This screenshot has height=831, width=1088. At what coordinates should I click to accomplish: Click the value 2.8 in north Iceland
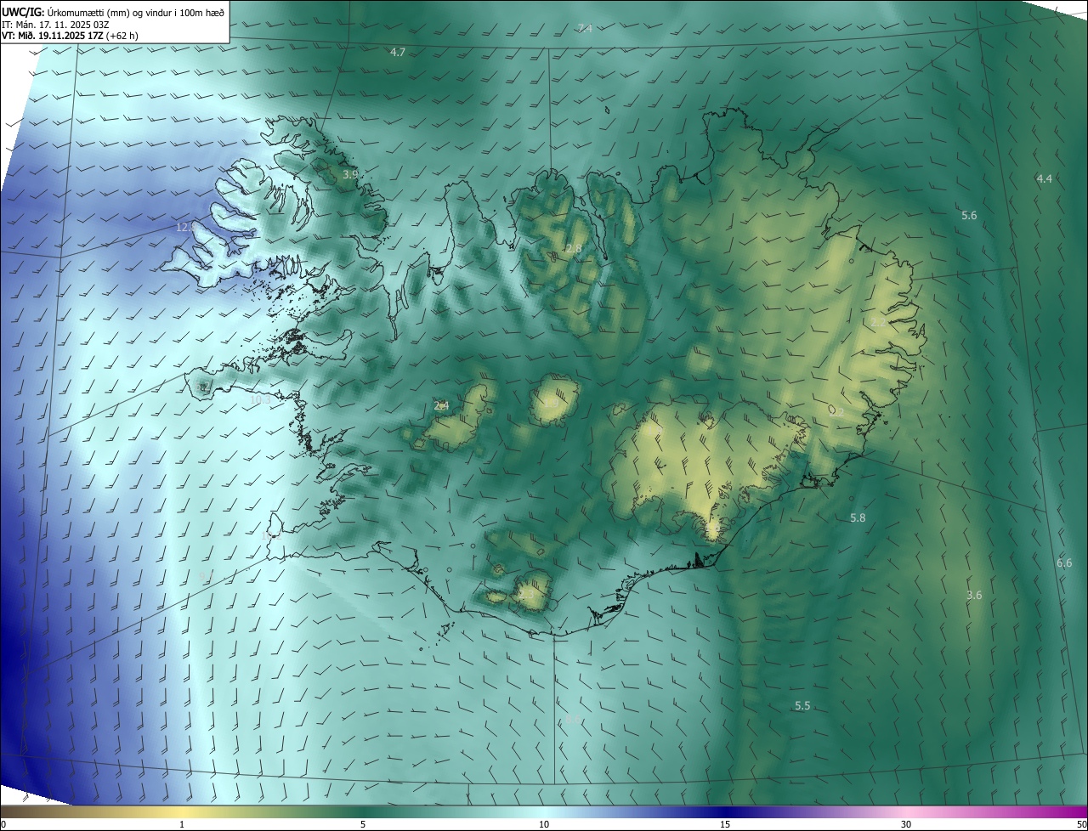point(574,249)
